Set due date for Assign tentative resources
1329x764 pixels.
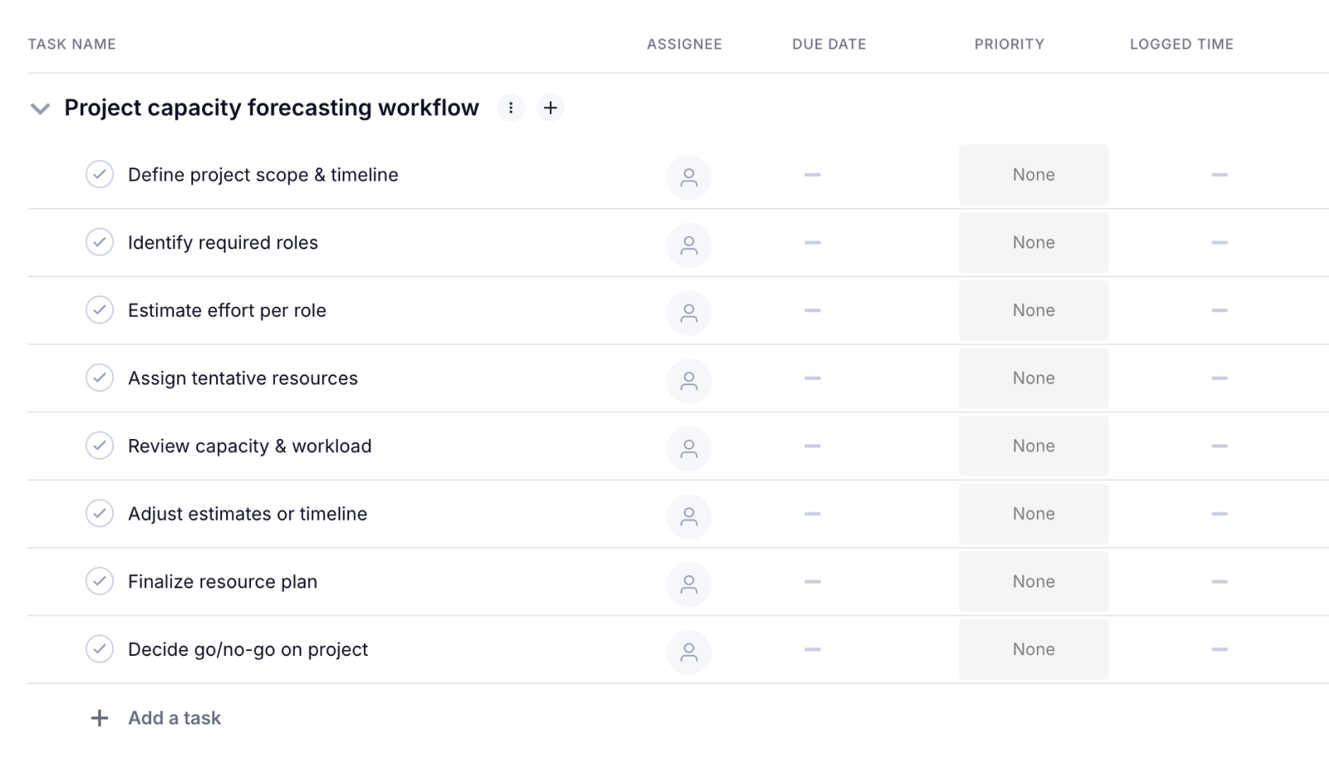pyautogui.click(x=812, y=379)
